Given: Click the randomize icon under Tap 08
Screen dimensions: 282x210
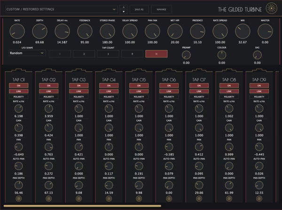Looking at the screenshot, I should click(x=229, y=199).
